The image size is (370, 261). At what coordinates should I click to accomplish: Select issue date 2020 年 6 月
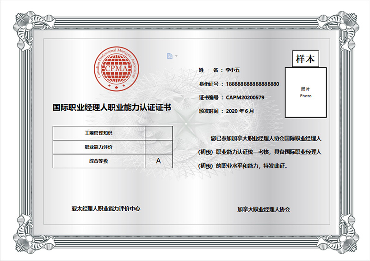(x=240, y=111)
